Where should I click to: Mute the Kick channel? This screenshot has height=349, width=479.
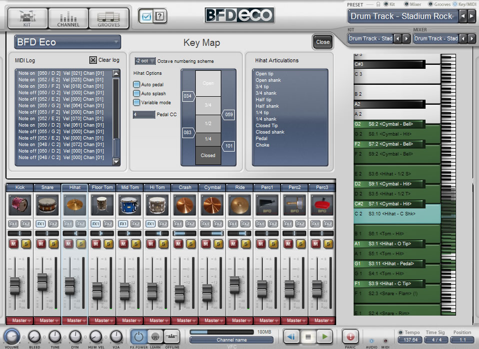[13, 244]
